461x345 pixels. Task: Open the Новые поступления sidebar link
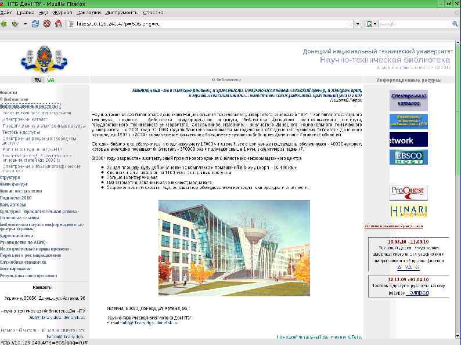coord(20,191)
